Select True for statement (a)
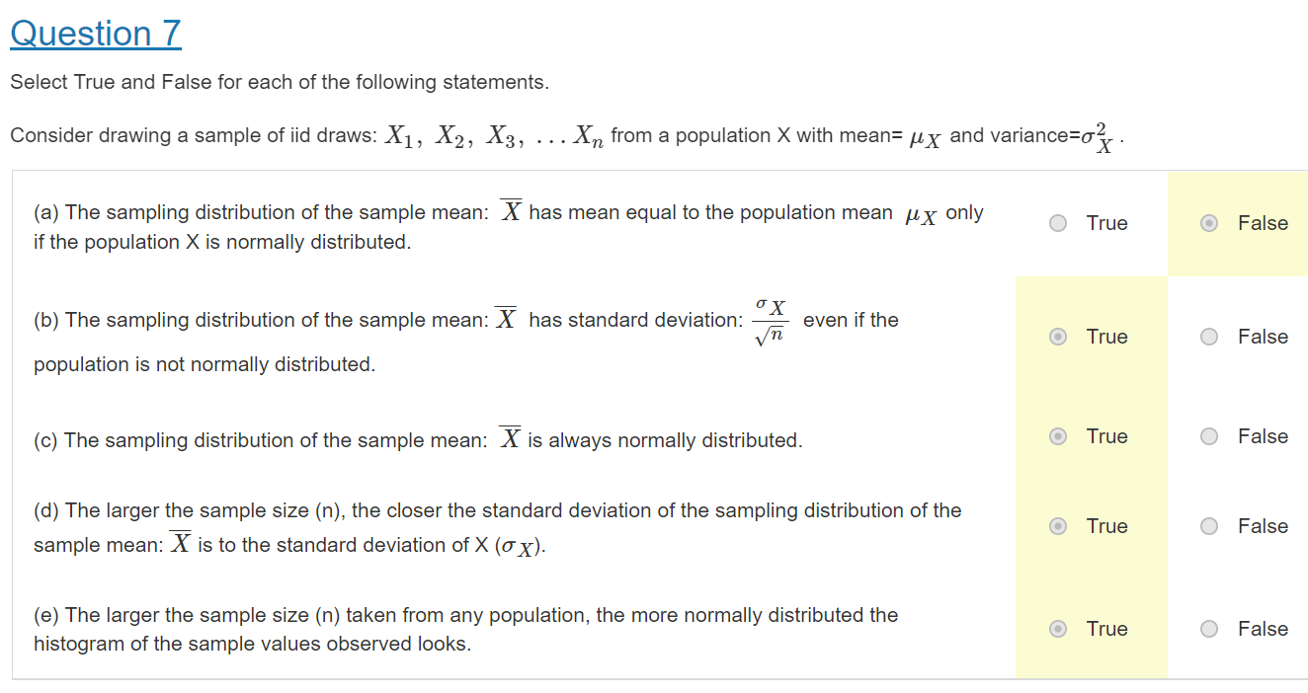1308x693 pixels. coord(1058,223)
